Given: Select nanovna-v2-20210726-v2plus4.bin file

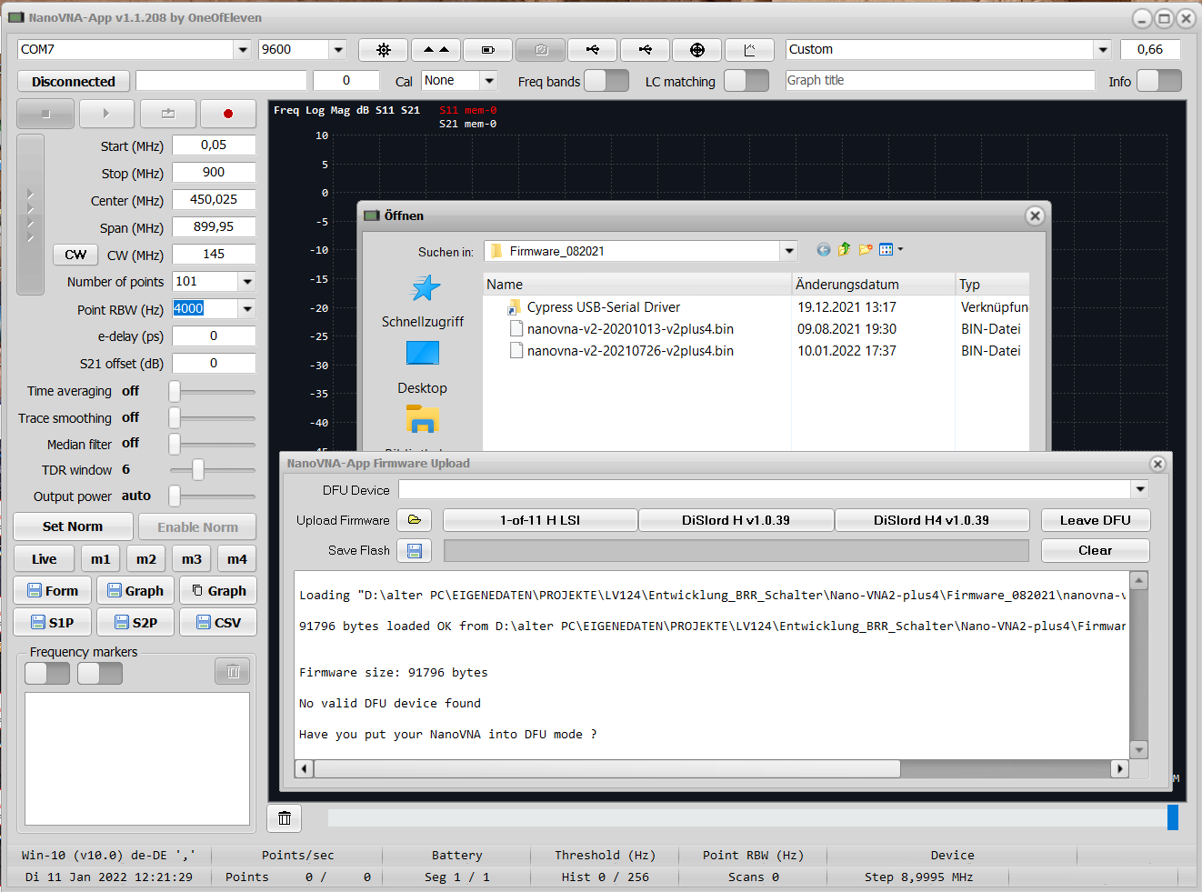Looking at the screenshot, I should (630, 351).
